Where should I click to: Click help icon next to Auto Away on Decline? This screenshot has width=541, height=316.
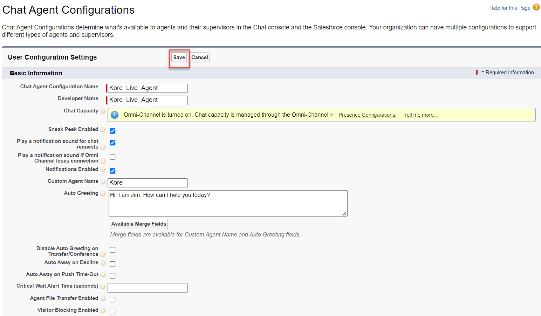pos(103,263)
